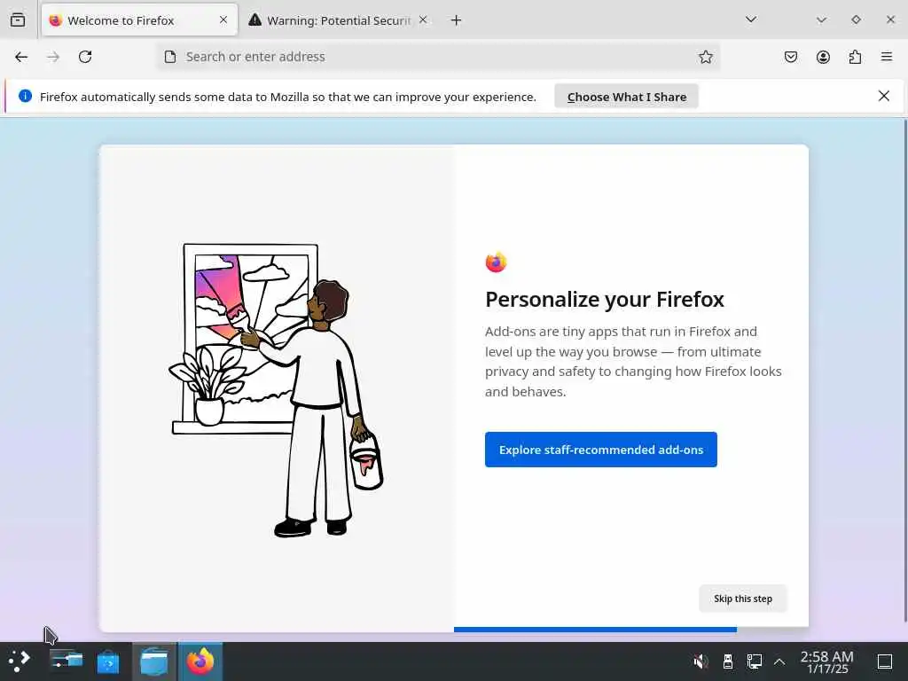Click the onboarding step progress bar
The image size is (908, 681).
click(595, 630)
